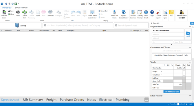Collapse the Totals section

coord(190,62)
